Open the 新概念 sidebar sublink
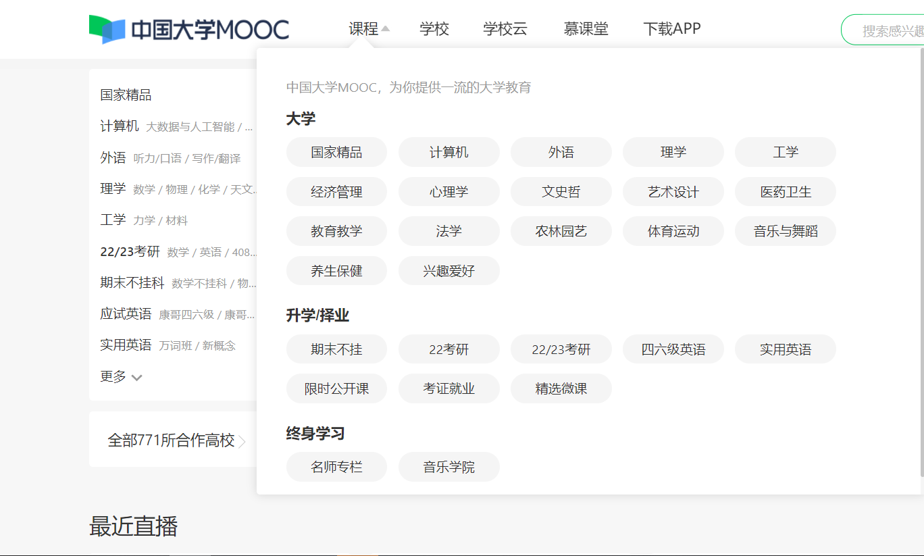The width and height of the screenshot is (924, 556). (x=219, y=345)
